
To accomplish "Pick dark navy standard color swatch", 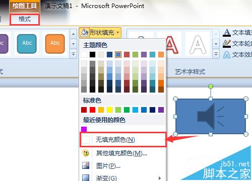I will [153, 110].
